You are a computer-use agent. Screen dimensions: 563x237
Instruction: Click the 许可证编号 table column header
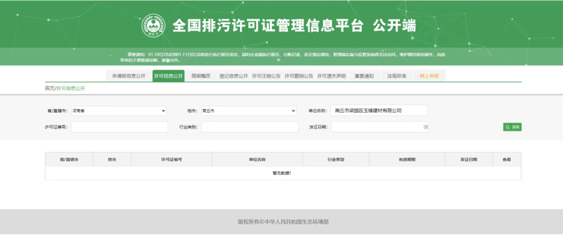click(172, 159)
